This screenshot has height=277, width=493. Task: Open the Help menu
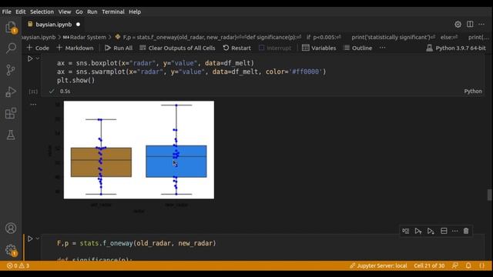(x=135, y=12)
